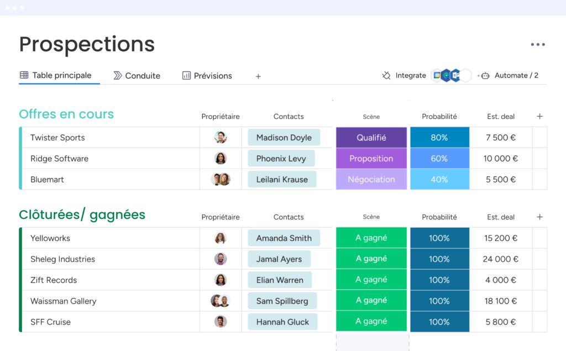Open the Prévisions view tab
Screen dimensions: 566x351
click(x=207, y=76)
